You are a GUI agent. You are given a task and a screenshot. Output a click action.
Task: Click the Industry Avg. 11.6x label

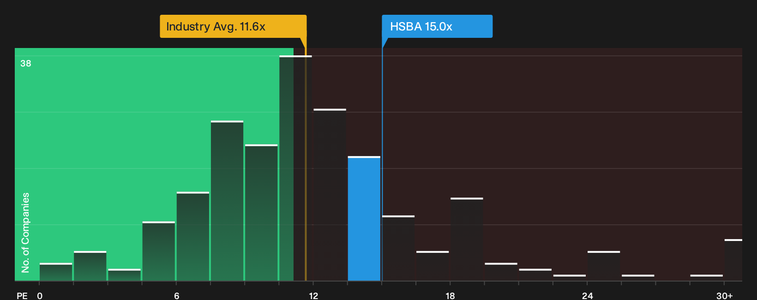click(x=233, y=26)
